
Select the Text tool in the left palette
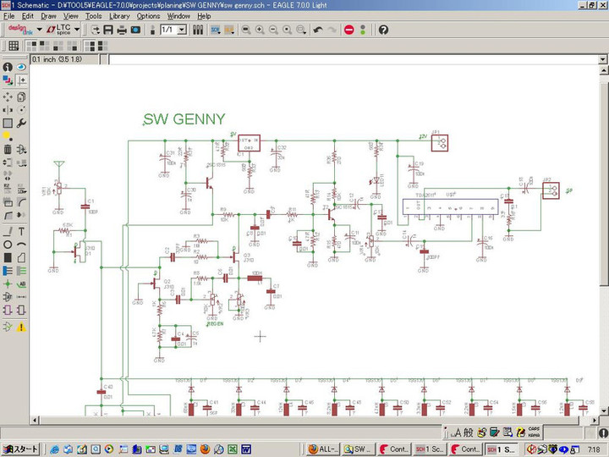pyautogui.click(x=22, y=231)
